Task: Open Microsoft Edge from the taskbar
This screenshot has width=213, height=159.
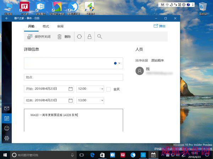Action: pos(92,155)
